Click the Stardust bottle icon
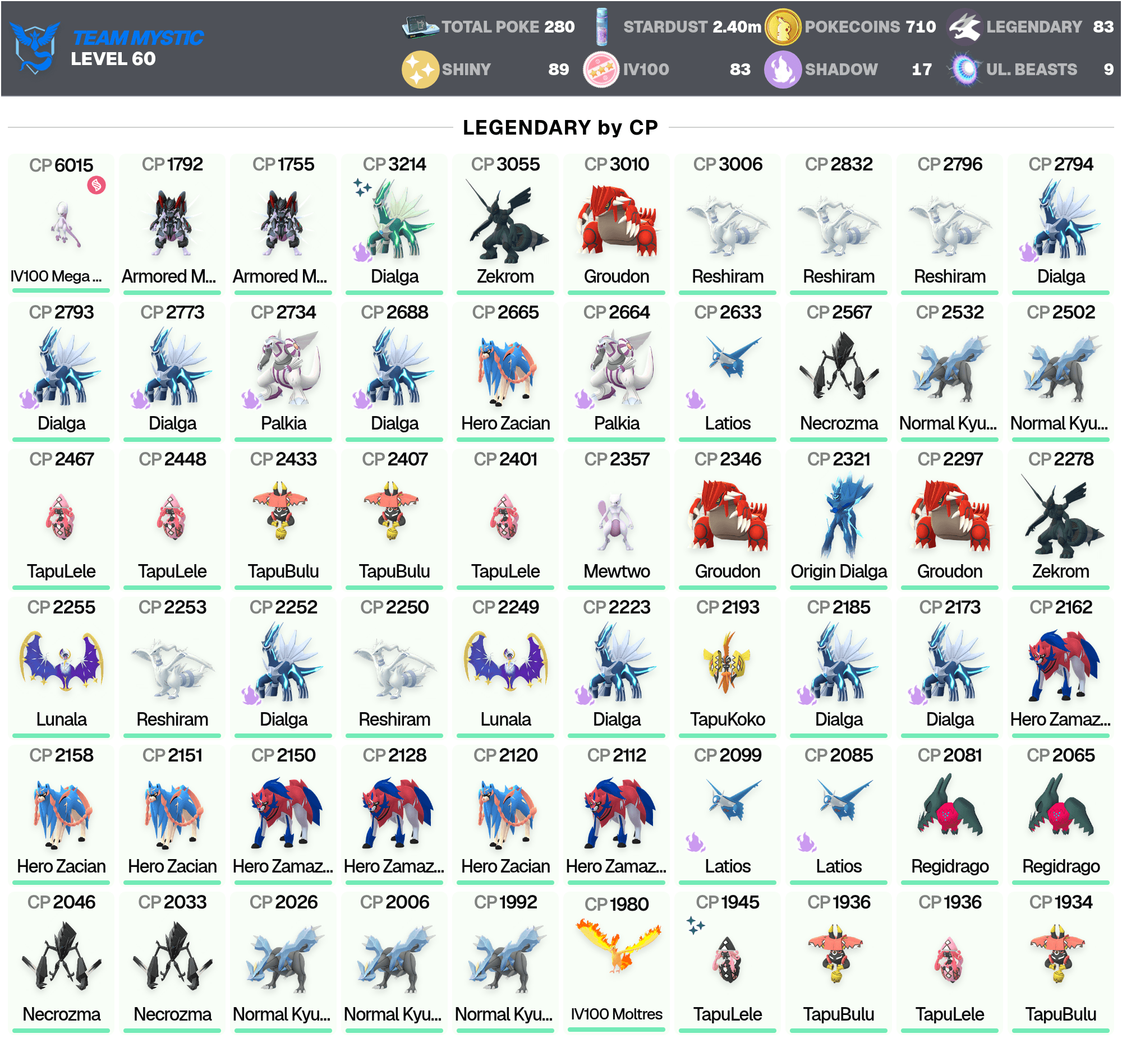Viewport: 1122px width, 1043px height. pyautogui.click(x=602, y=26)
